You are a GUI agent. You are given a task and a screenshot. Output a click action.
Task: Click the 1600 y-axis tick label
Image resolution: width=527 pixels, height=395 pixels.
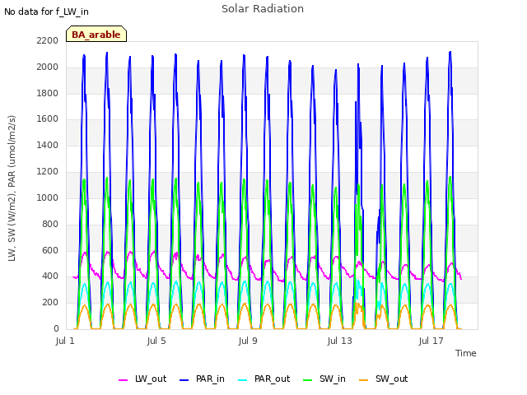coord(48,118)
